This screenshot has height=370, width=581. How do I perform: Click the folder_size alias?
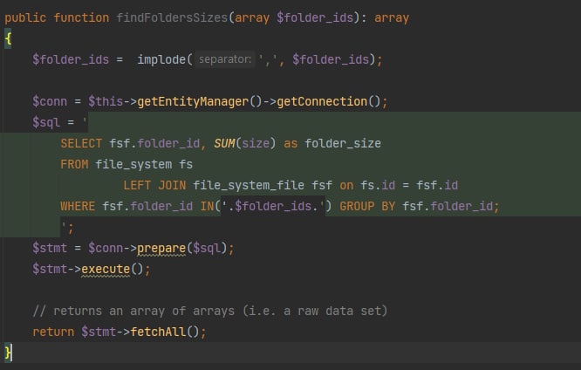(343, 143)
